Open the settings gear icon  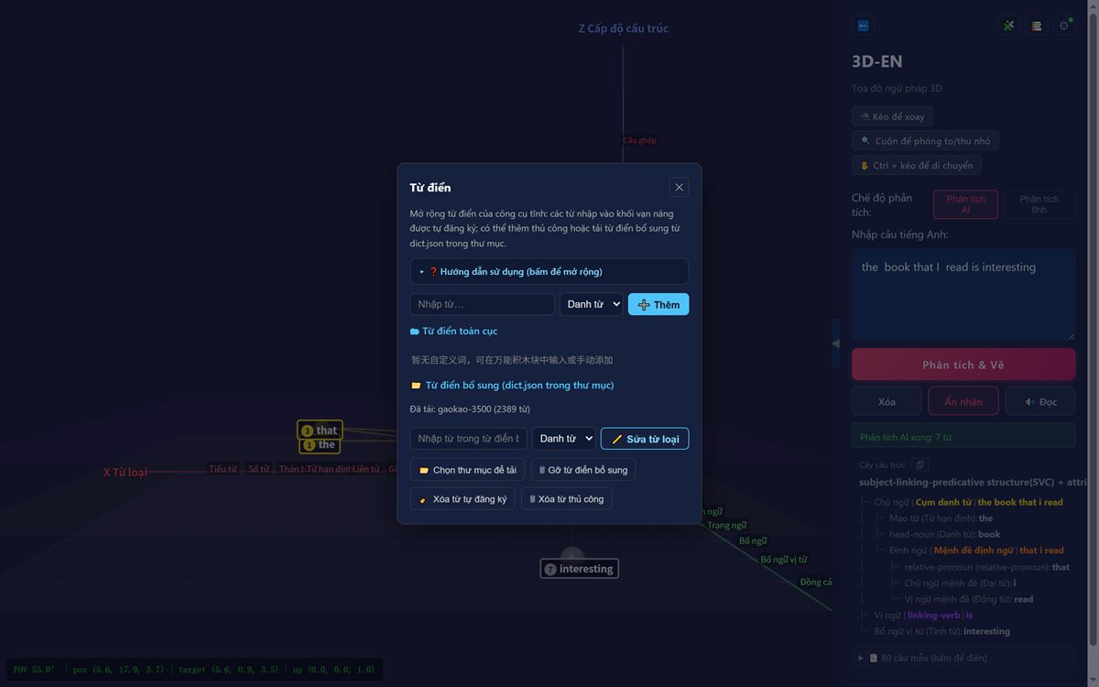1064,26
